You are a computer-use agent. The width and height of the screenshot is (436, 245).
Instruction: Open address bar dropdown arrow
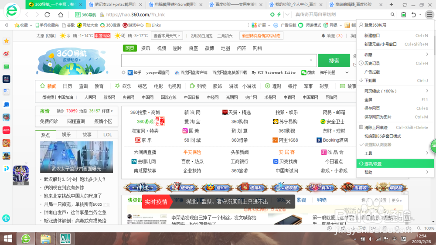point(287,14)
